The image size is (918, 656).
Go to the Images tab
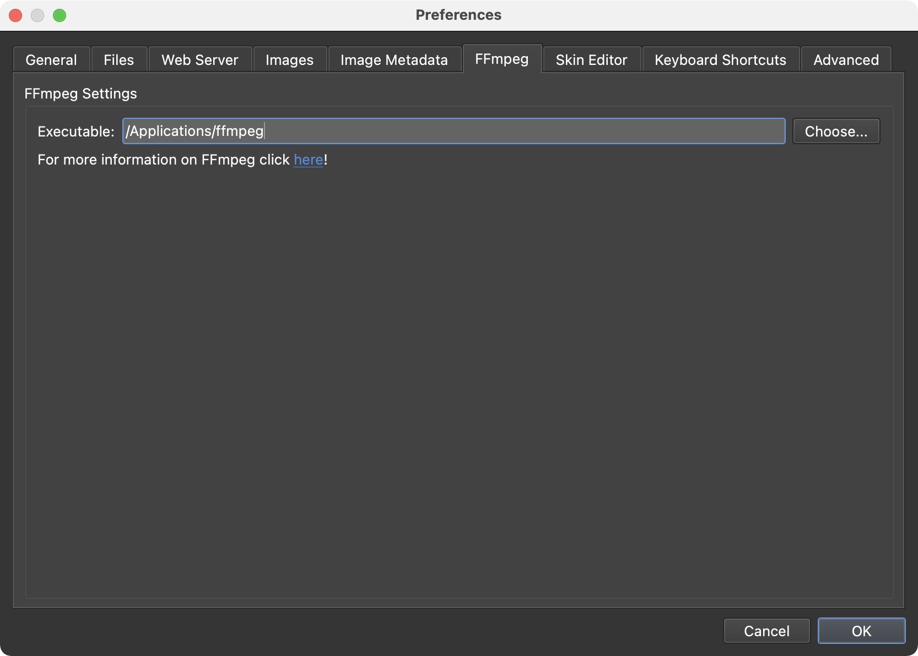coord(289,60)
